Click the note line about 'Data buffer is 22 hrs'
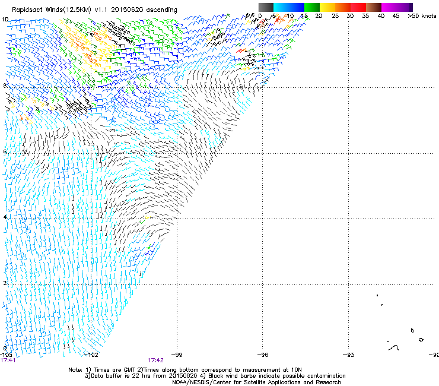The width and height of the screenshot is (439, 386). click(x=215, y=376)
